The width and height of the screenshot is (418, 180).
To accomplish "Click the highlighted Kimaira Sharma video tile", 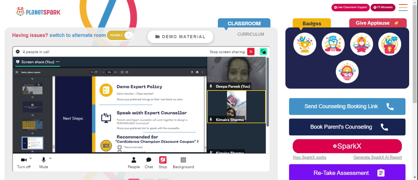I will click(237, 107).
